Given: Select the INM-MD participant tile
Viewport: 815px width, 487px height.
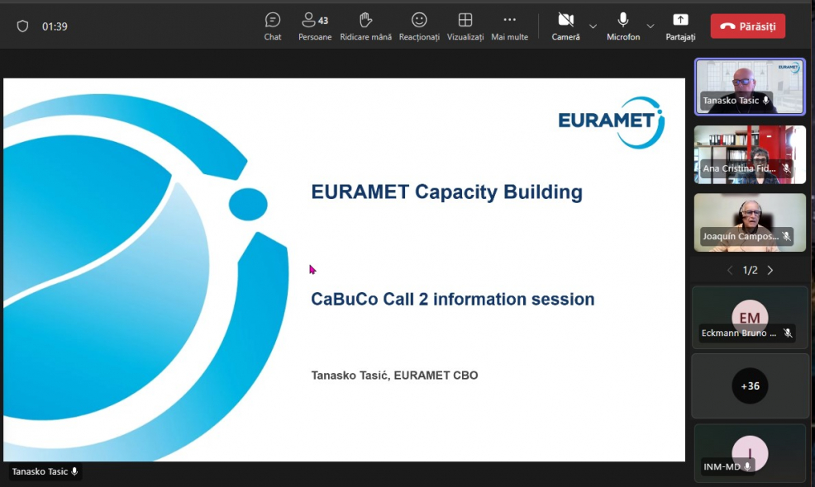Looking at the screenshot, I should point(750,453).
